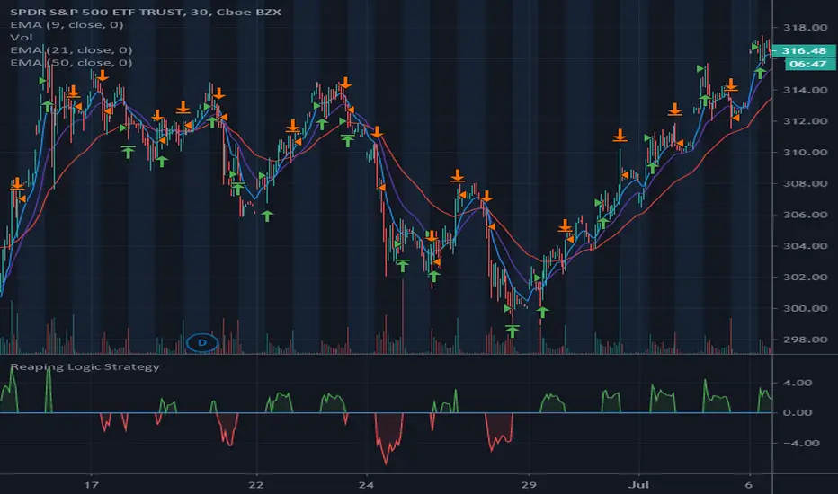Viewport: 838px width, 494px height.
Task: Click the 0.00 level on the indicator scale
Action: (798, 412)
